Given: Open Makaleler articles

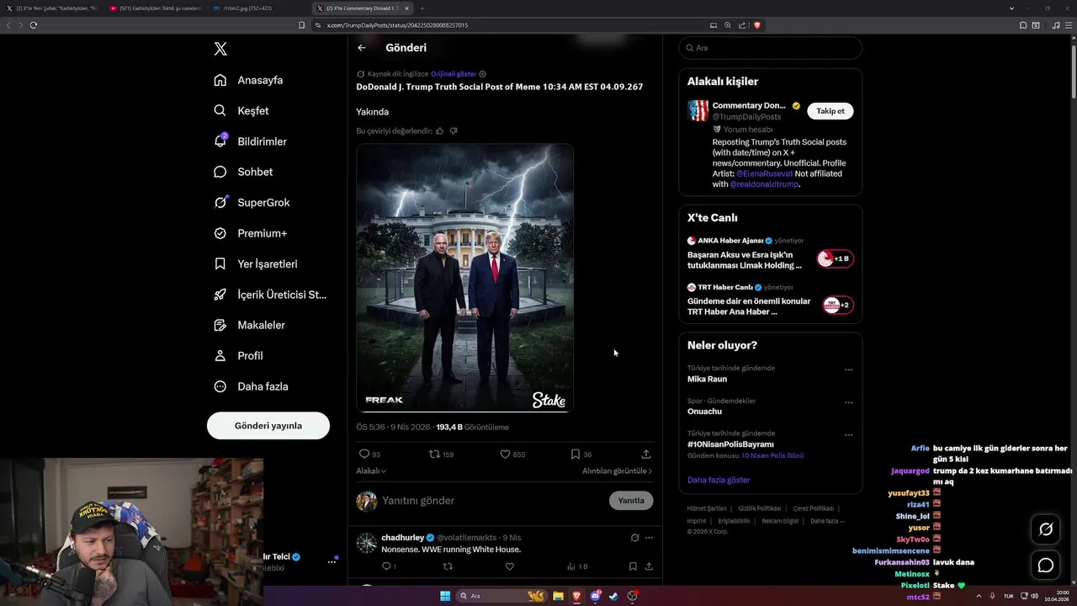Looking at the screenshot, I should pyautogui.click(x=249, y=325).
